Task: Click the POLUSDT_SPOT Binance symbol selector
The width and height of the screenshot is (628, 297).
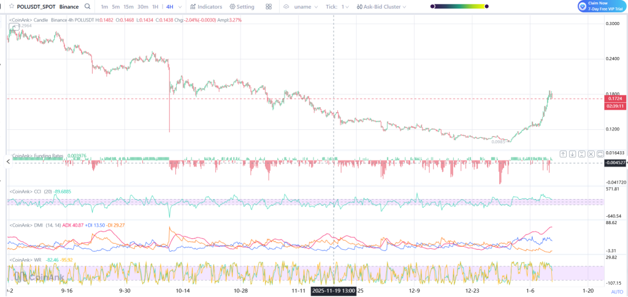Action: click(48, 7)
